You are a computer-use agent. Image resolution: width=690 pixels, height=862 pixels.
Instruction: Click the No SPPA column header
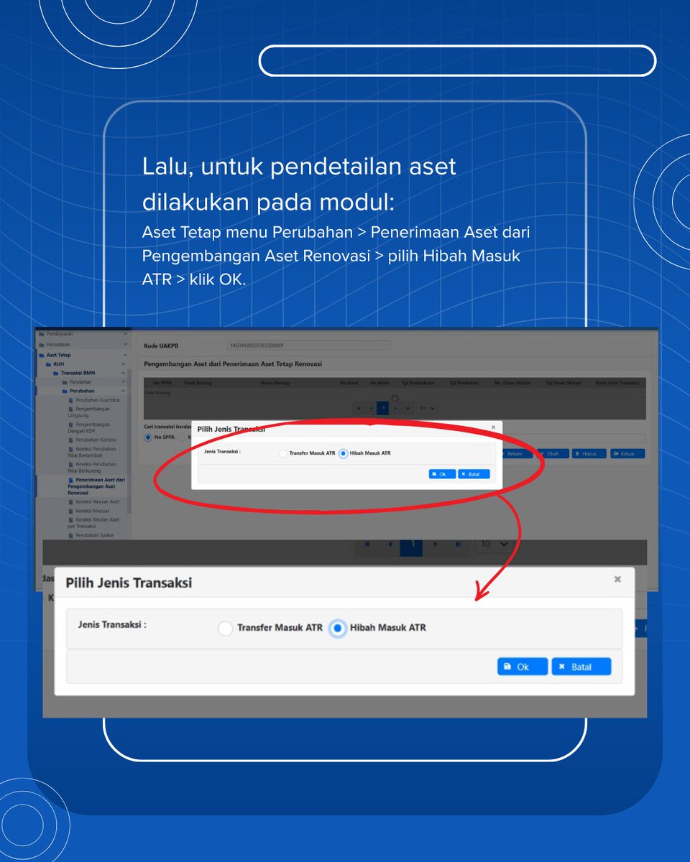click(164, 383)
